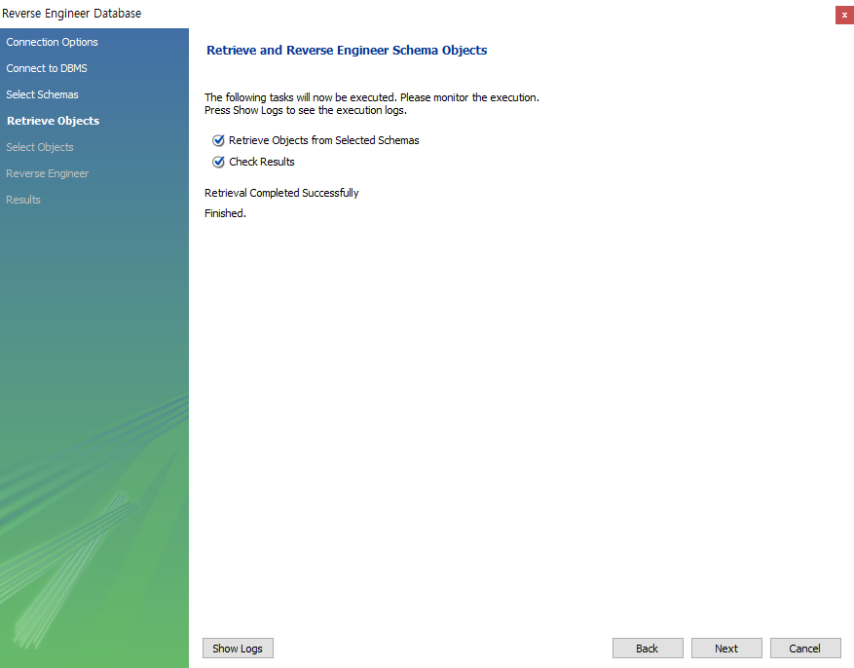This screenshot has width=854, height=668.
Task: Select the Select Schemas step
Action: click(43, 94)
